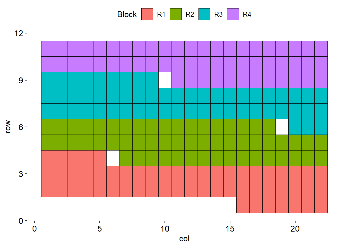Screen dimensions: 346x247
Task: Click the y-axis tick label 3
Action: click(x=21, y=174)
